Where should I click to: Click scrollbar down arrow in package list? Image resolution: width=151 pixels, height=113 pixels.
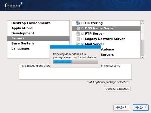click(x=142, y=57)
